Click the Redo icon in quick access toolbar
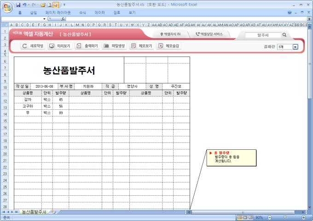This screenshot has width=313, height=221. (34, 5)
